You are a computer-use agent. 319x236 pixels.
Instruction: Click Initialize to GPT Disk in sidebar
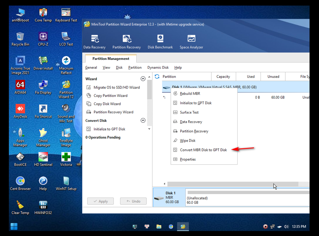click(106, 129)
